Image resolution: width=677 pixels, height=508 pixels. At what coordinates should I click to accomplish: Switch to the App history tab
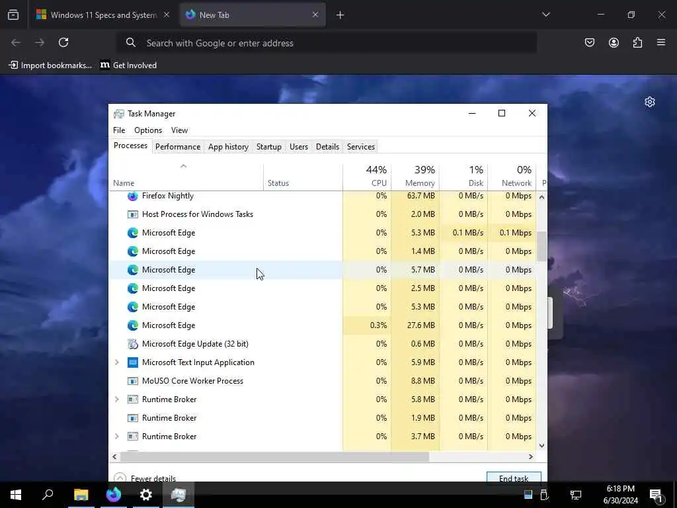(228, 147)
